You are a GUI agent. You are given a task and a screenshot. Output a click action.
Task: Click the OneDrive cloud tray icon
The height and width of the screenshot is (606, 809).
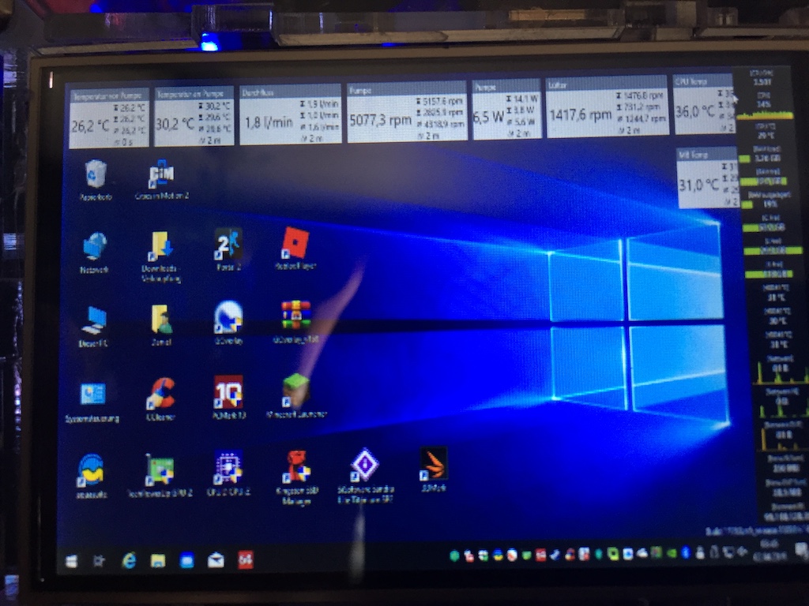[642, 554]
